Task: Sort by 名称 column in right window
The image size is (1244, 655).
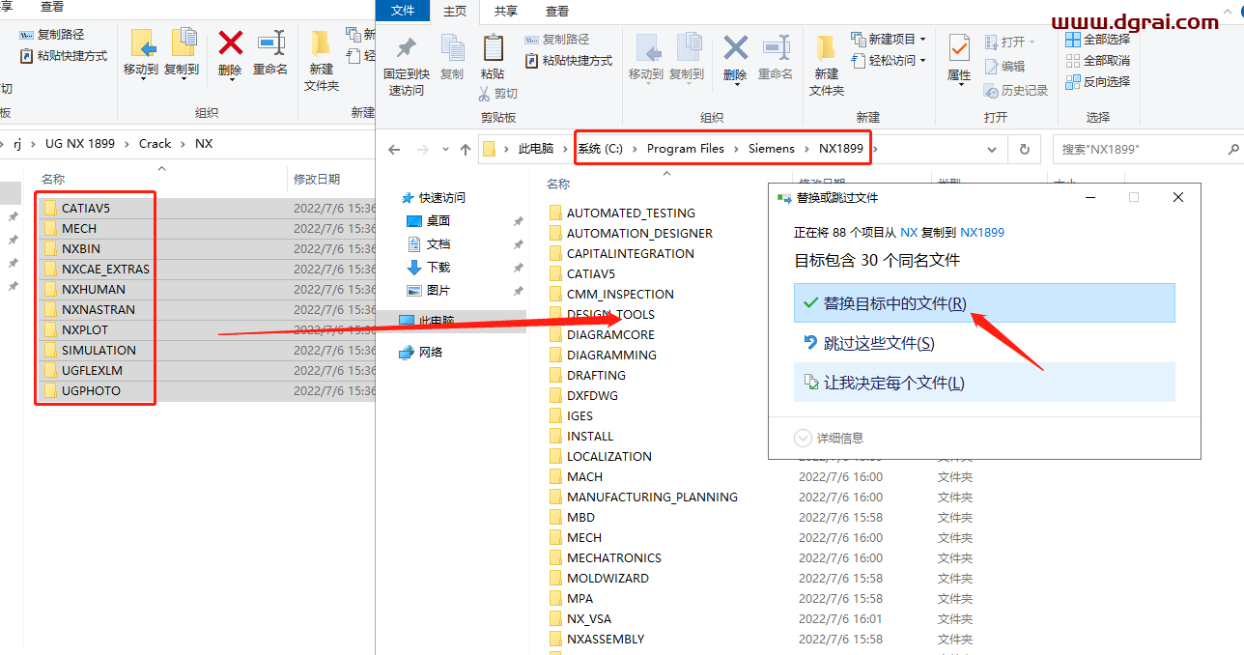Action: click(x=558, y=184)
